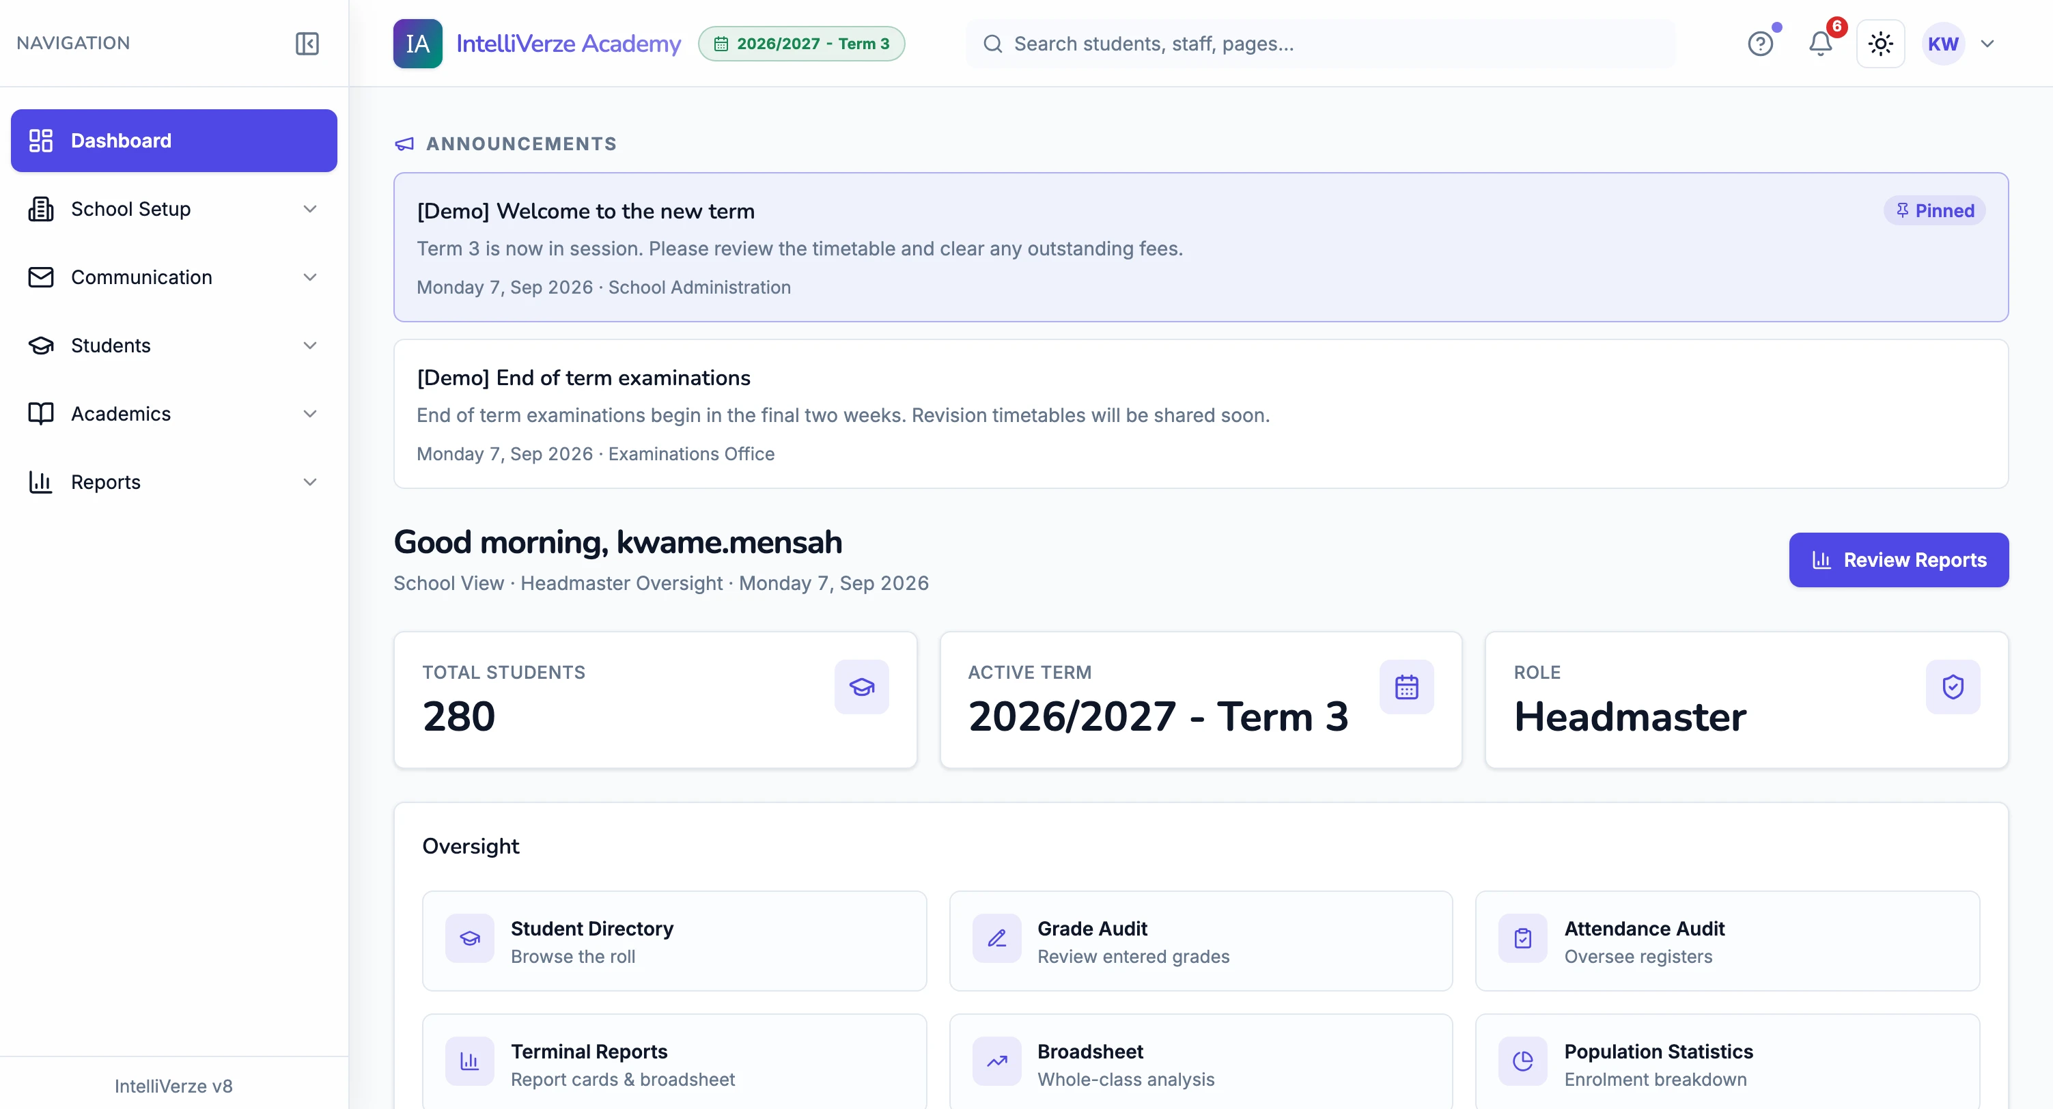Viewport: 2053px width, 1109px height.
Task: Click the Grade Audit pencil icon
Action: 996,938
